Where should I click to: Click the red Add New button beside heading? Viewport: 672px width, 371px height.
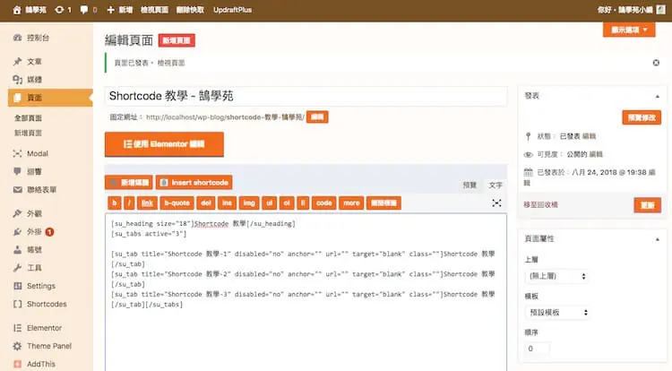[177, 40]
